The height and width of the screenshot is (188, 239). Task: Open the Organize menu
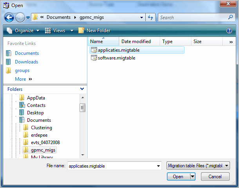pos(23,31)
